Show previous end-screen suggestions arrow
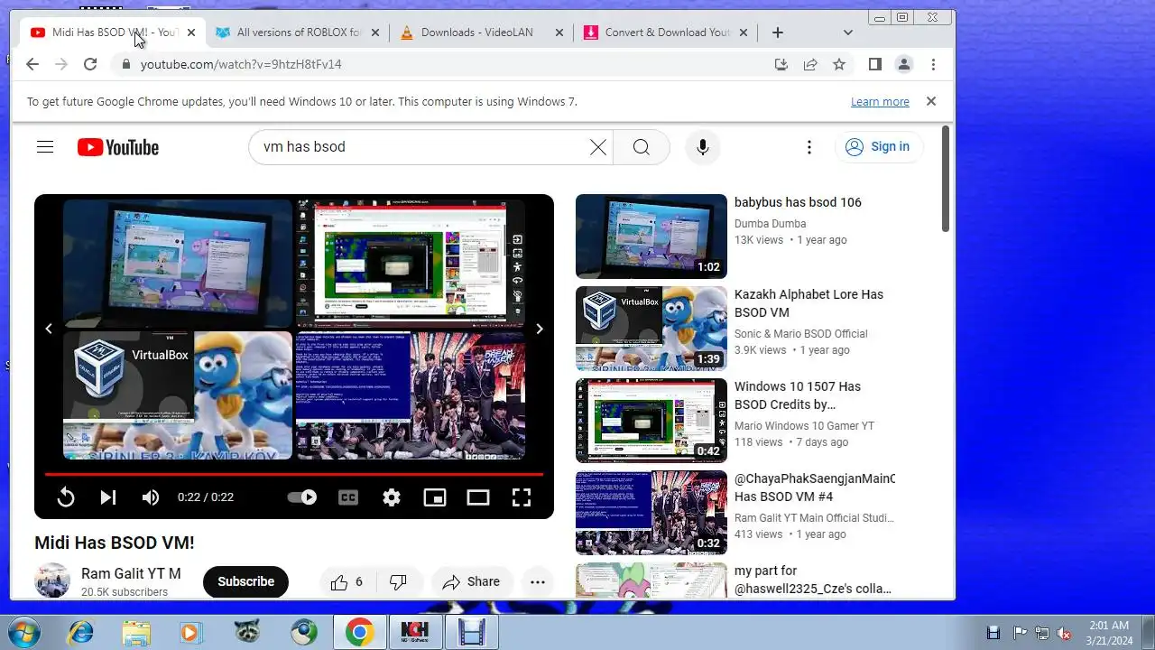Screen dimensions: 1155x650 49,329
